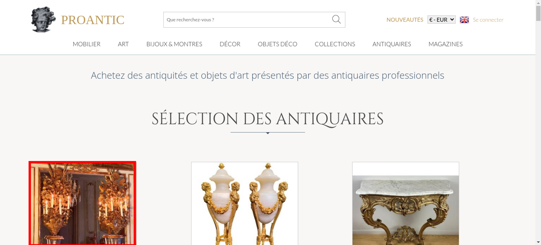This screenshot has width=541, height=245.
Task: Click the magnifying glass search icon
Action: click(x=336, y=19)
